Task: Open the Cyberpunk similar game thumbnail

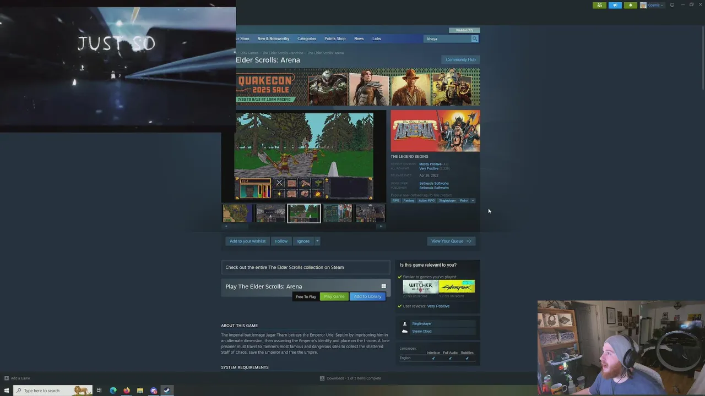Action: (x=457, y=287)
